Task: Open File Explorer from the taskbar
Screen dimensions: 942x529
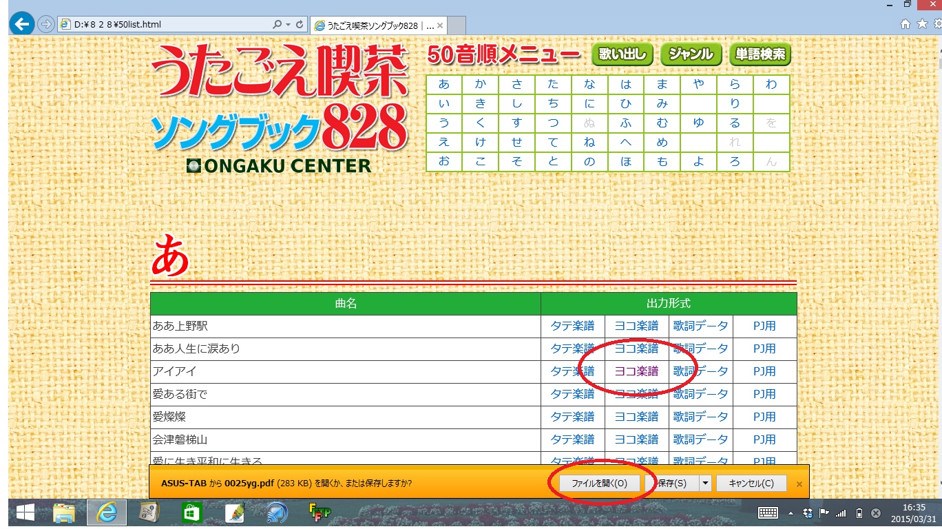Action: tap(64, 512)
